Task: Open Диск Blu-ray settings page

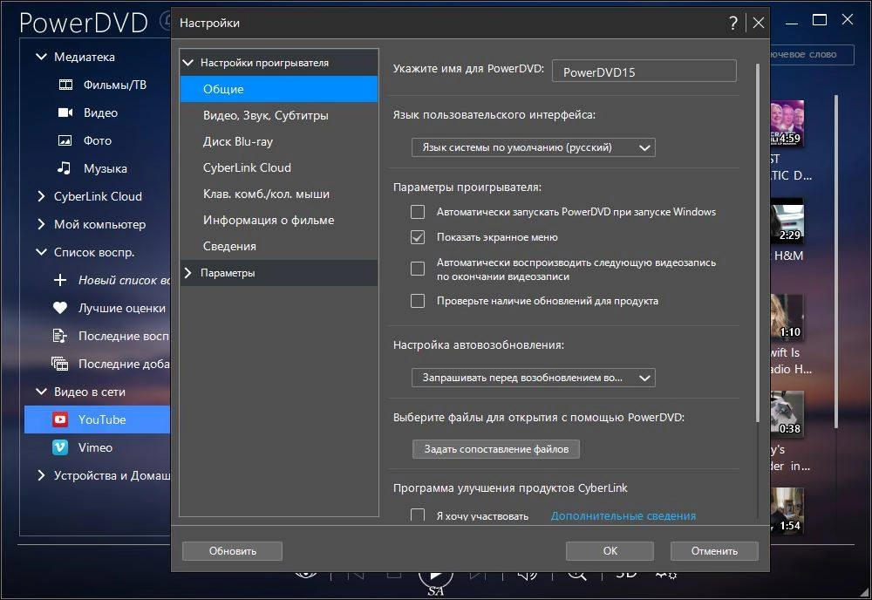Action: 279,141
